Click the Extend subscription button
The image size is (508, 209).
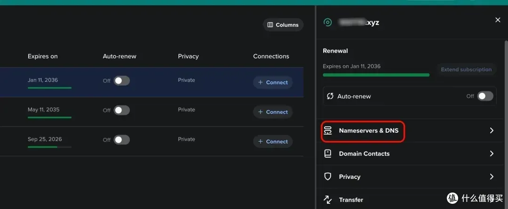coord(466,70)
